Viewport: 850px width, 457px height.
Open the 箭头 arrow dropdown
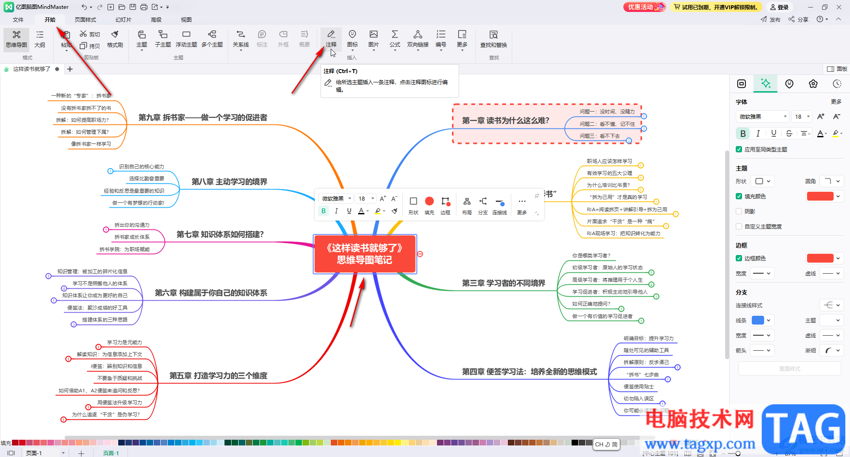tap(763, 350)
